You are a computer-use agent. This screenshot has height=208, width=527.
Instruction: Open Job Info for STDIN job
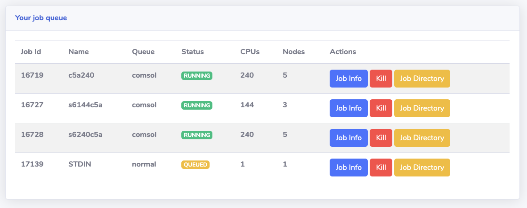tap(349, 168)
